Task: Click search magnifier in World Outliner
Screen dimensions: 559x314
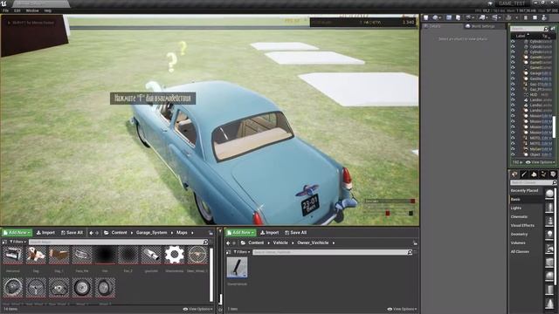Action: [546, 29]
